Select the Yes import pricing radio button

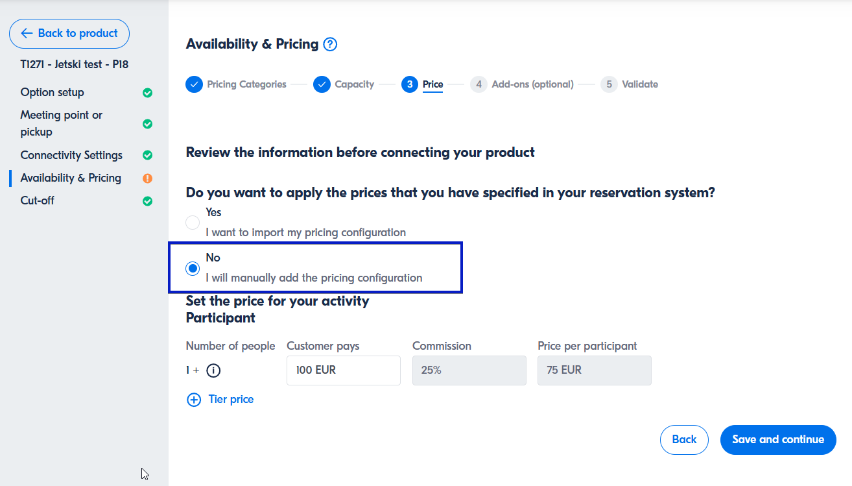pyautogui.click(x=193, y=223)
